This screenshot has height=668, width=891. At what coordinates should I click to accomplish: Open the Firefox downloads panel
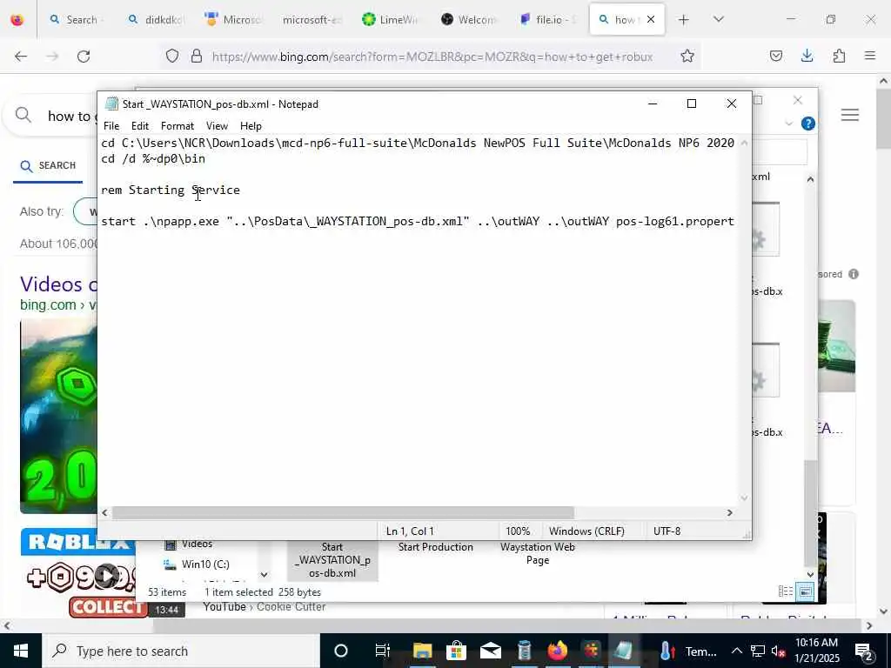click(x=807, y=56)
